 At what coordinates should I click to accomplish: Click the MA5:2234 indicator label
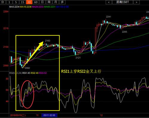(14, 7)
